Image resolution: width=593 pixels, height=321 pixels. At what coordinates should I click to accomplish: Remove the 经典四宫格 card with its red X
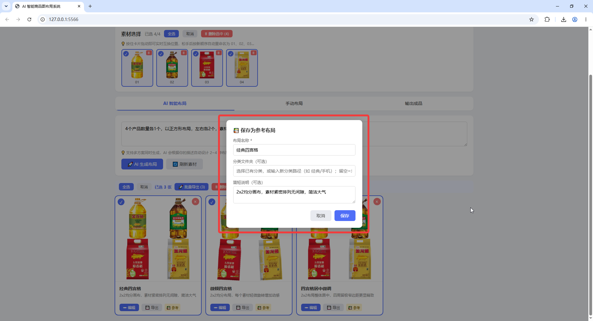(x=195, y=202)
